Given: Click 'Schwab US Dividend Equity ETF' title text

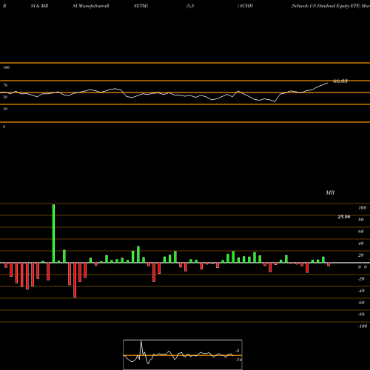Looking at the screenshot, I should (x=326, y=6).
